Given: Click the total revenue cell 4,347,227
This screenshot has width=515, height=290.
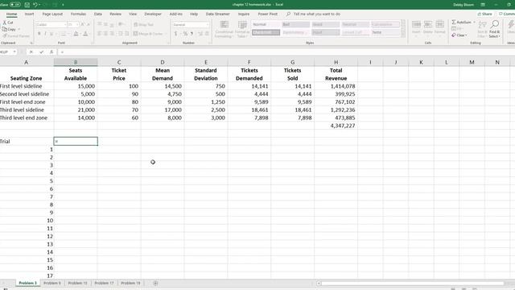Looking at the screenshot, I should point(336,126).
